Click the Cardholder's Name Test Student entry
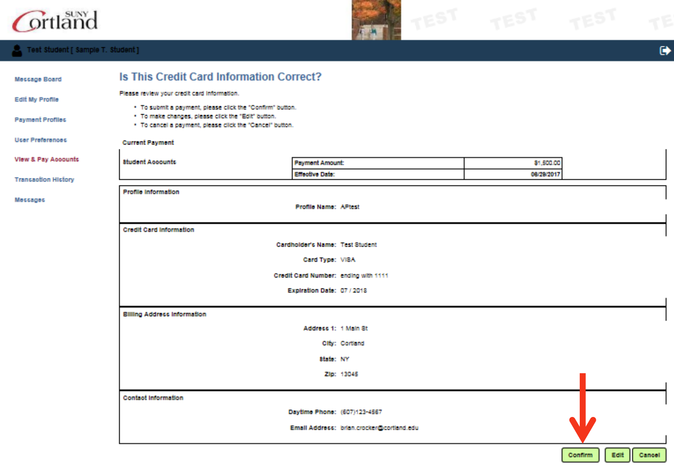 [x=359, y=244]
